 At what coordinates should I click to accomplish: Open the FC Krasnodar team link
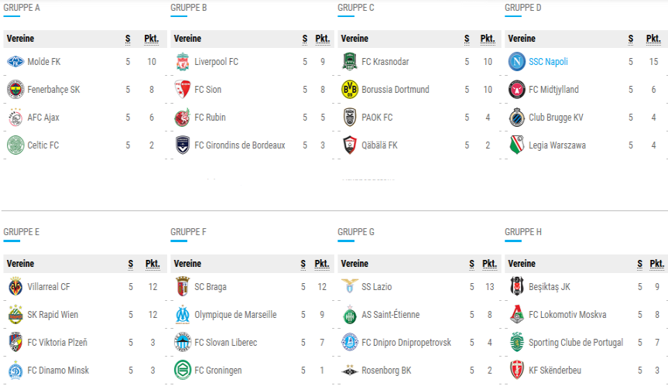click(x=385, y=62)
